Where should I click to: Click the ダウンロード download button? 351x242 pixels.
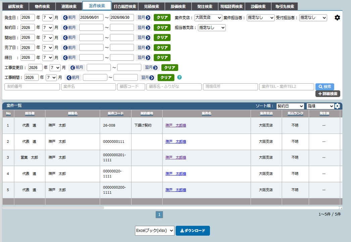tap(193, 231)
